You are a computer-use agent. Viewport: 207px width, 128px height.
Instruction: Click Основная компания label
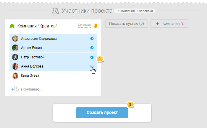point(84,26)
